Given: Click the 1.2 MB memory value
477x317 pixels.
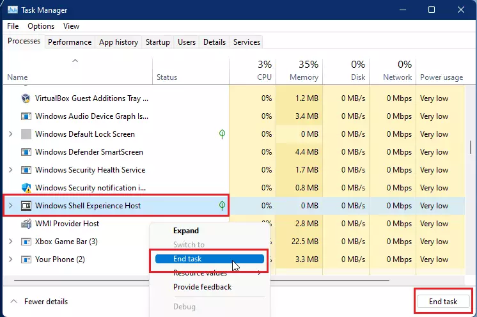Looking at the screenshot, I should pos(307,98).
